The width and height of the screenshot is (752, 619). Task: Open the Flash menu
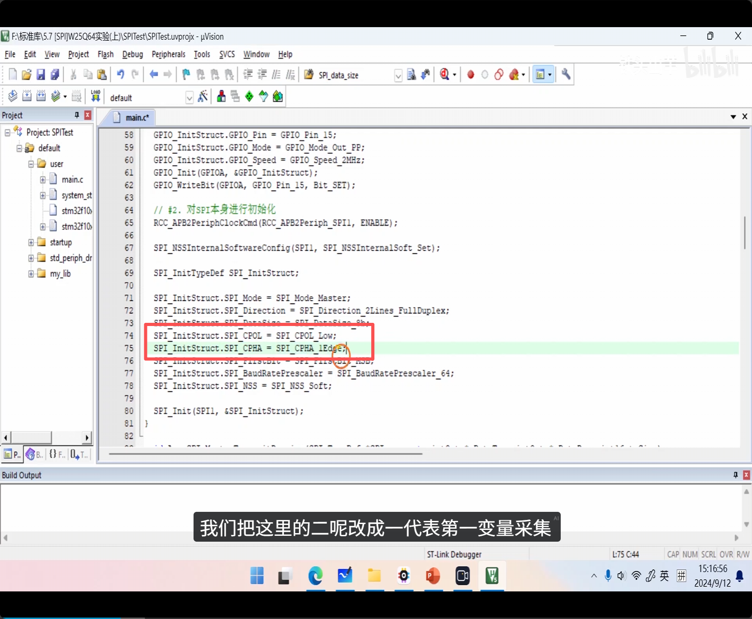click(106, 54)
